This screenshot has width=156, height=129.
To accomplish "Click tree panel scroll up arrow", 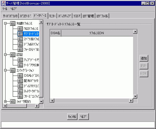I will tap(41, 22).
